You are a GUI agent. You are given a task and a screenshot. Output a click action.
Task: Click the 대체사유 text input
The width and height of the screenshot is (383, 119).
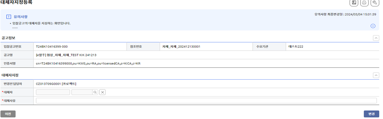pyautogui.click(x=206, y=101)
